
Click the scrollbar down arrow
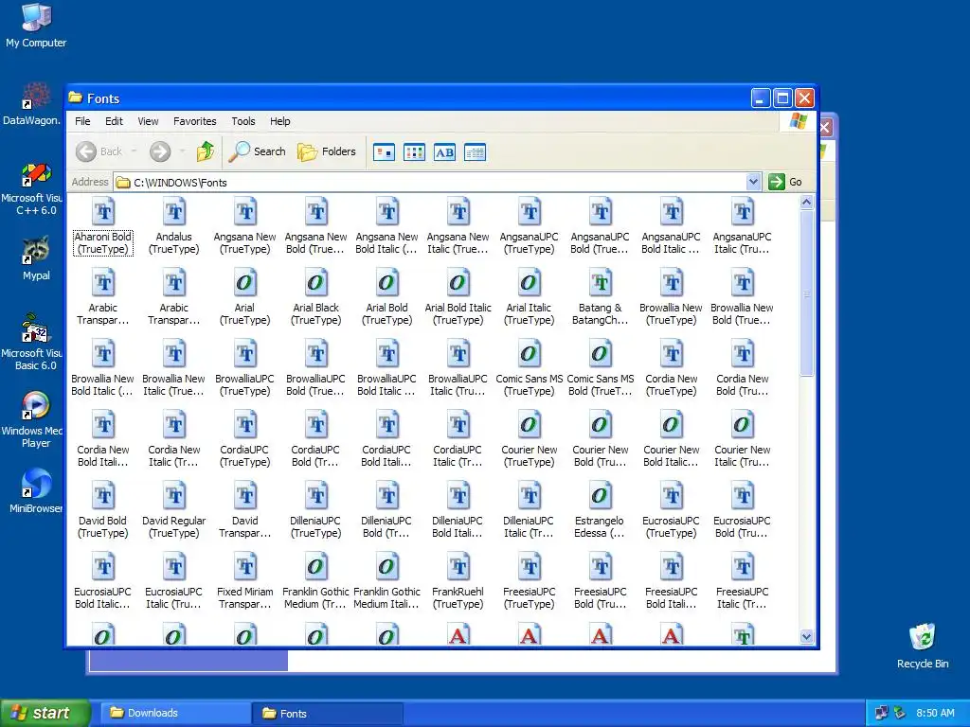coord(806,637)
